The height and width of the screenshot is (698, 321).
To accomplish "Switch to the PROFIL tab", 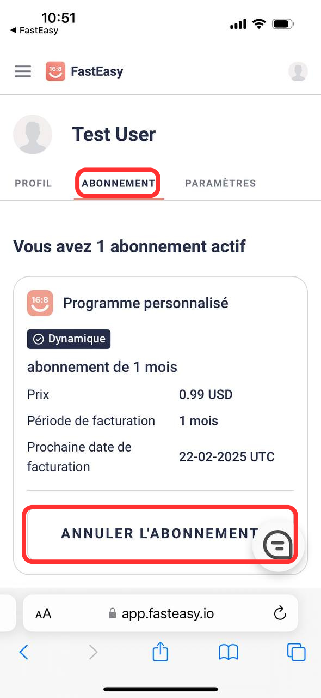I will [x=33, y=183].
